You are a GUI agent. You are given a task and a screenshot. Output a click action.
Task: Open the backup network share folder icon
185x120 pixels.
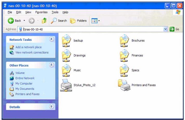(67, 41)
